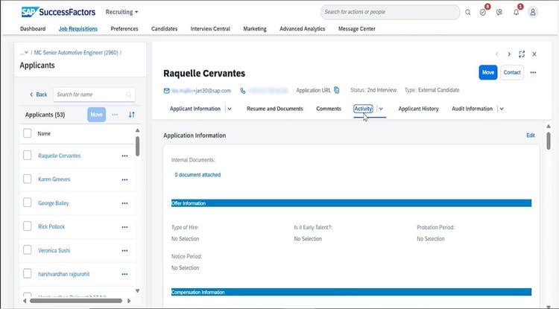Image resolution: width=559 pixels, height=309 pixels.
Task: Open the user profile avatar icon
Action: click(x=533, y=12)
